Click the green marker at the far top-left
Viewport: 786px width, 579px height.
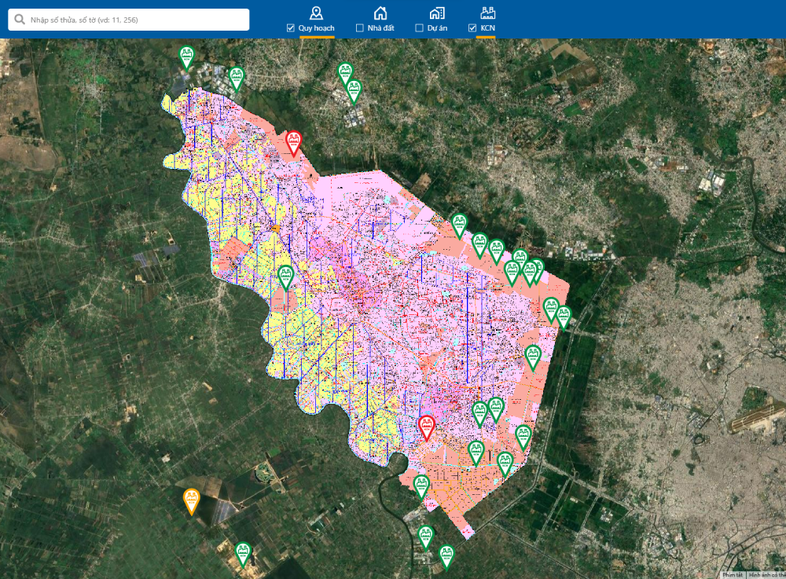coord(186,57)
